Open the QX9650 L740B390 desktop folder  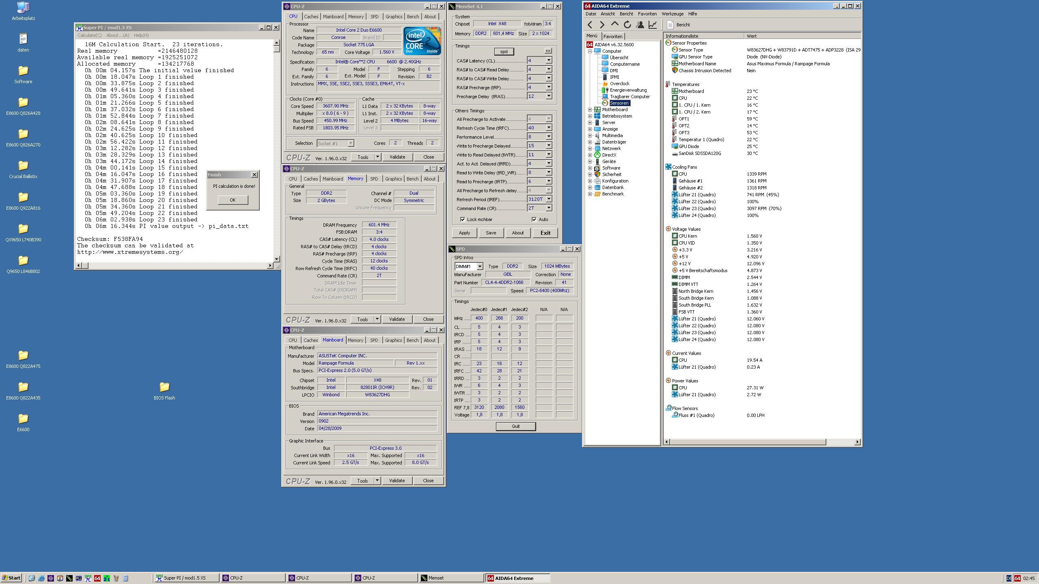pyautogui.click(x=23, y=232)
